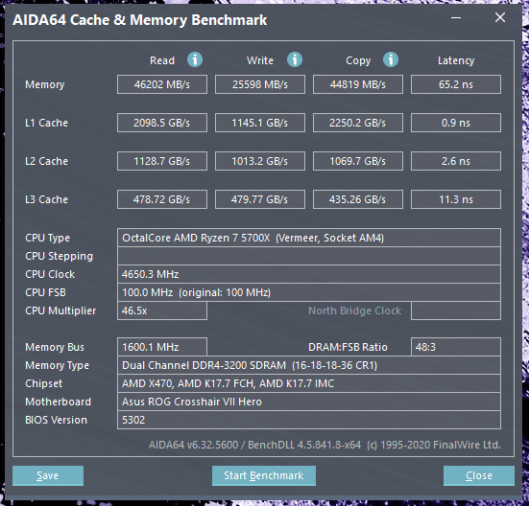
Task: Select Memory Read value 46202 MB/s
Action: click(x=162, y=84)
